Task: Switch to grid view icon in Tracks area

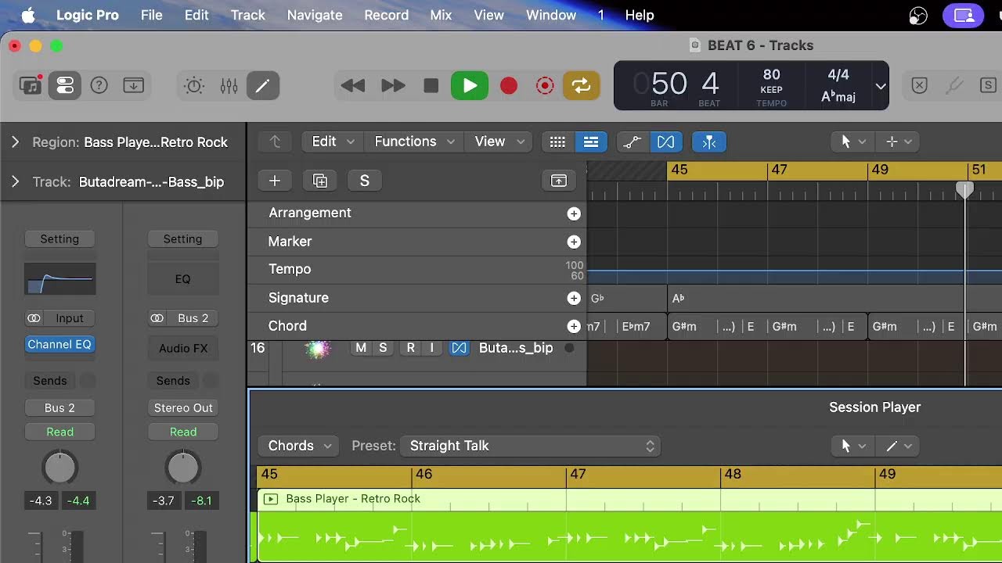Action: tap(557, 142)
